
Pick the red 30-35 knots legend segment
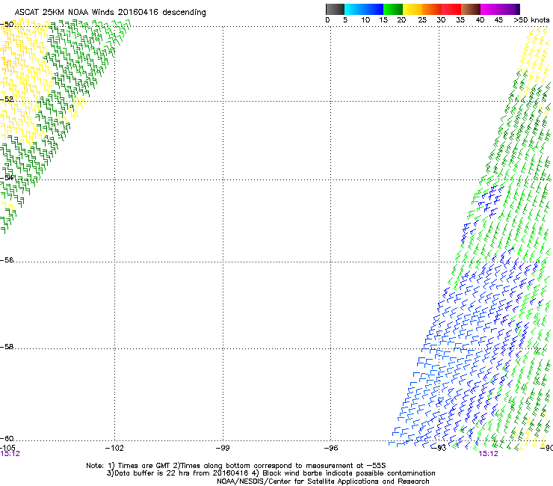tap(451, 9)
